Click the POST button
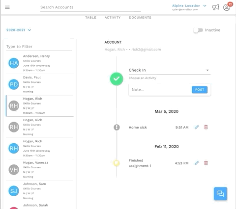This screenshot has width=236, height=209. tap(200, 90)
